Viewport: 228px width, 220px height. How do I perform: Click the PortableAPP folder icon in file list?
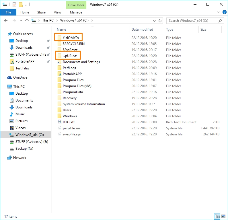(59, 74)
